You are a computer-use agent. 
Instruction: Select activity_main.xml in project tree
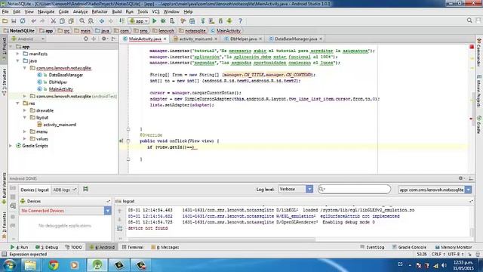pyautogui.click(x=60, y=125)
